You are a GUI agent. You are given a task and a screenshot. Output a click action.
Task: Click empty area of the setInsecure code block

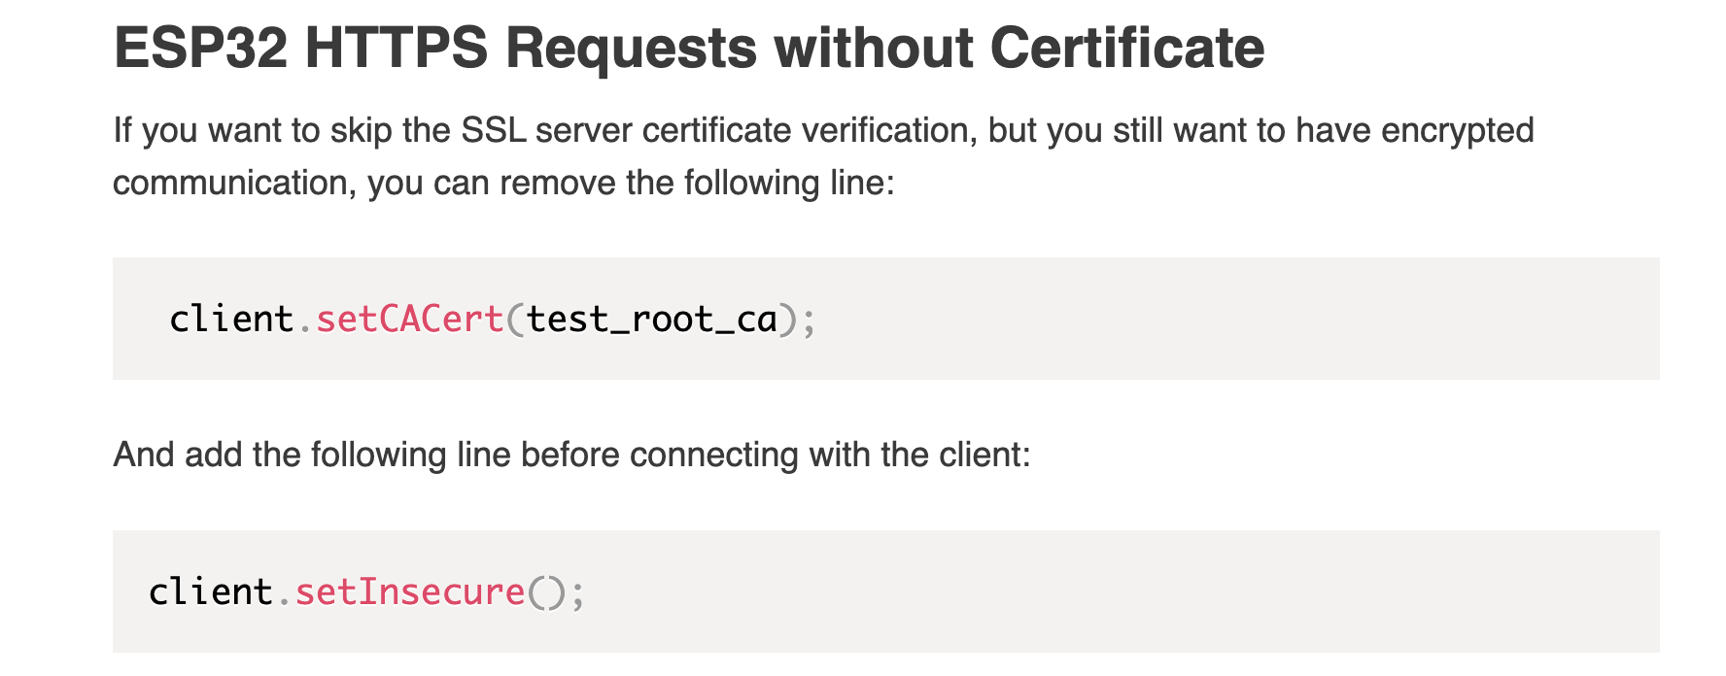tap(1118, 591)
